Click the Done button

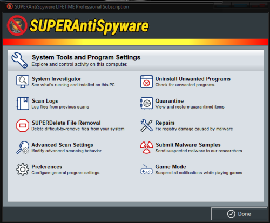pos(239,214)
